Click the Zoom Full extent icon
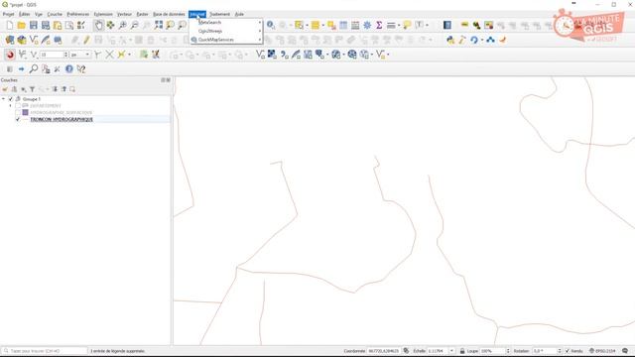This screenshot has height=357, width=635. point(159,25)
